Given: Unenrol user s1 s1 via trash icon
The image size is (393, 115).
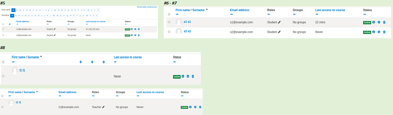Looking at the screenshot, I should tap(384, 22).
